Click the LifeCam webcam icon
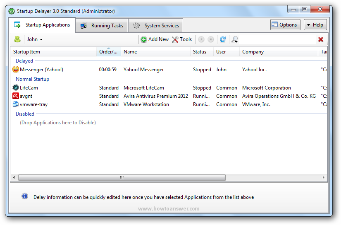 pos(16,87)
